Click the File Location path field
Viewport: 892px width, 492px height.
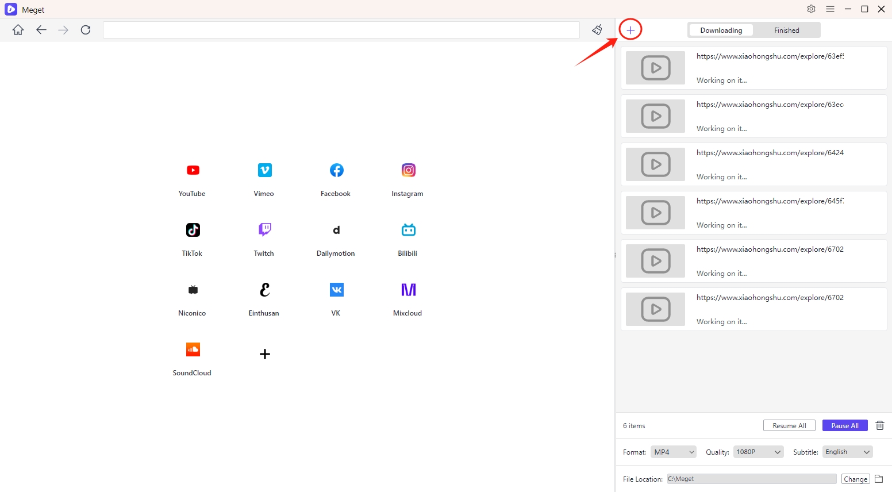[752, 479]
